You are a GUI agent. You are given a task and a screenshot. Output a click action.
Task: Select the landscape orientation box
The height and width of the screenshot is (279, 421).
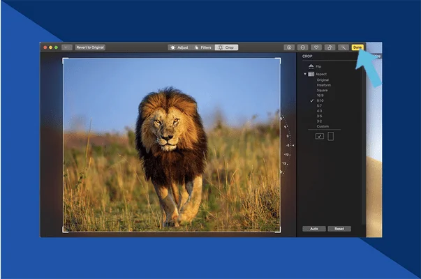tap(319, 137)
